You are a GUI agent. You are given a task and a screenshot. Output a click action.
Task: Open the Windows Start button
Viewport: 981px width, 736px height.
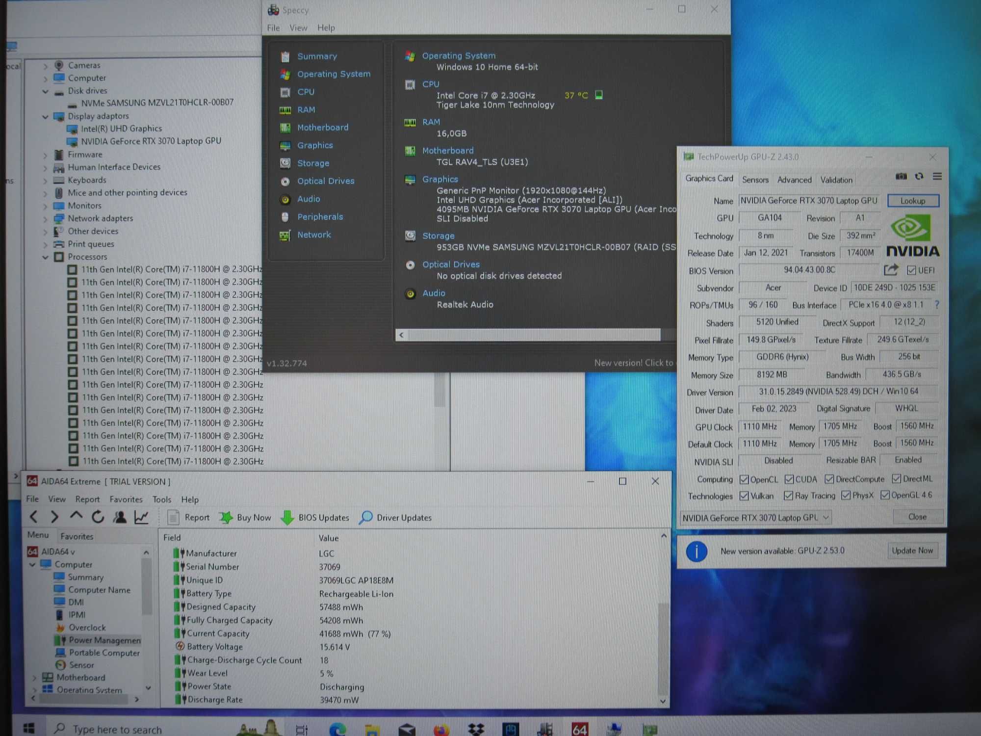point(29,729)
